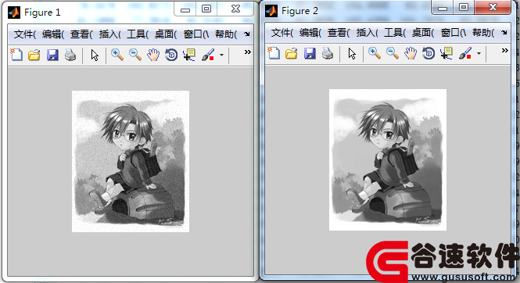Open 桌面 menu in Figure 2
The image size is (520, 283).
[423, 33]
